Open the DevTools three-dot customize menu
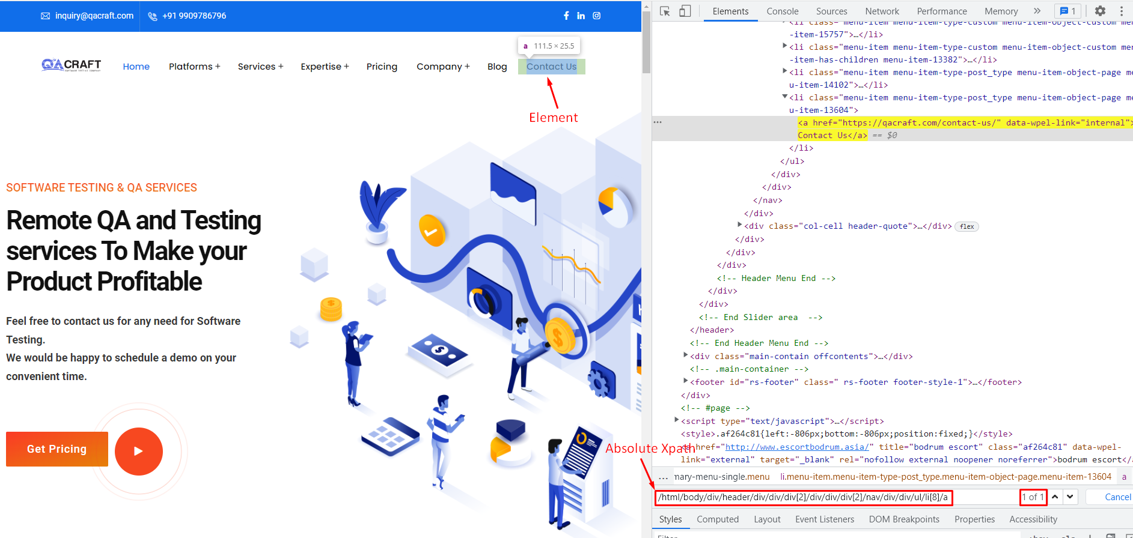 point(1122,11)
